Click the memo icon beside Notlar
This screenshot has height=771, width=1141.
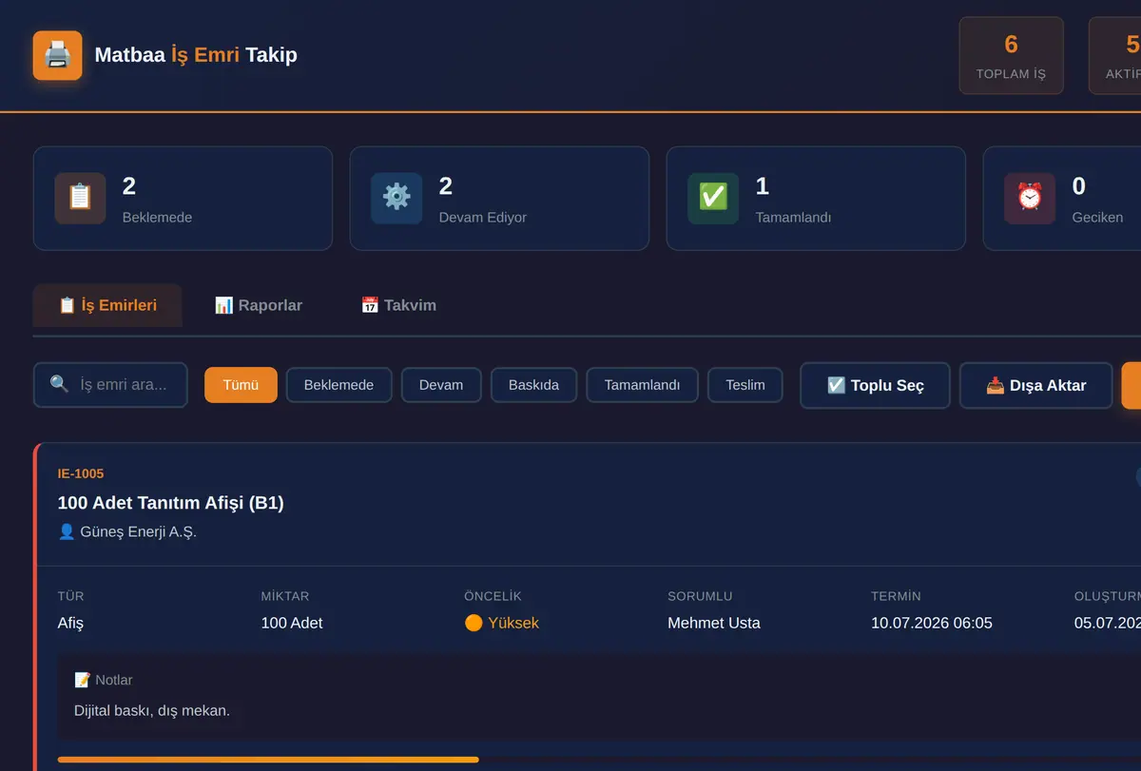tap(83, 680)
